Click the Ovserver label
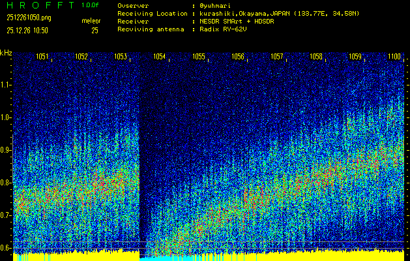This screenshot has width=410, height=261. point(133,6)
